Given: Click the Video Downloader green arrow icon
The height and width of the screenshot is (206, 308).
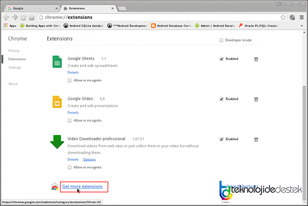Looking at the screenshot, I should click(57, 142).
